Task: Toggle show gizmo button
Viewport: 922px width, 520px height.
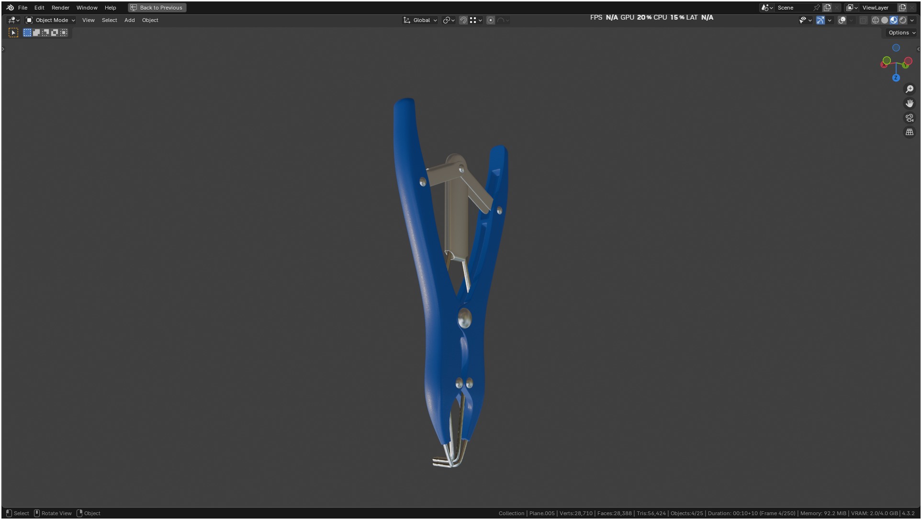Action: [x=821, y=20]
